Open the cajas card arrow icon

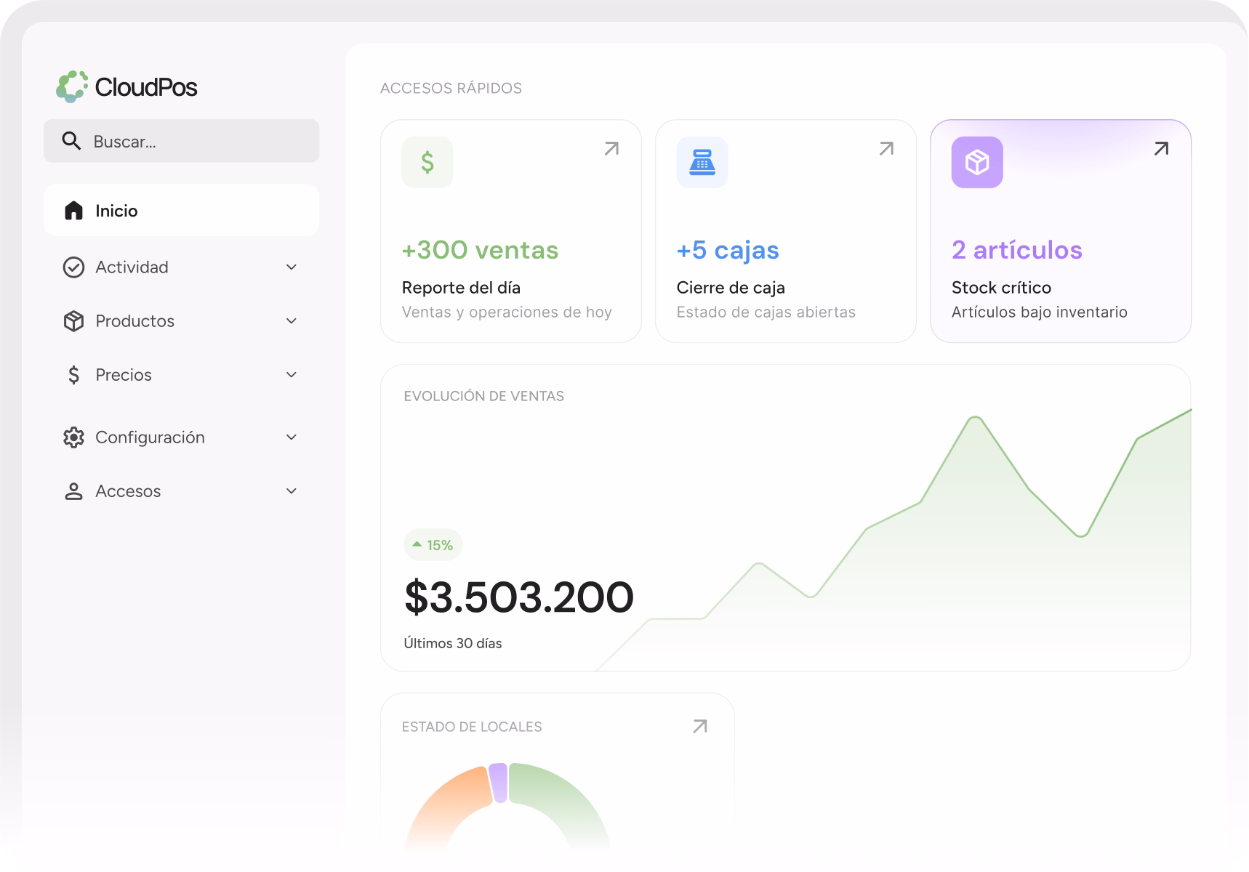coord(886,149)
